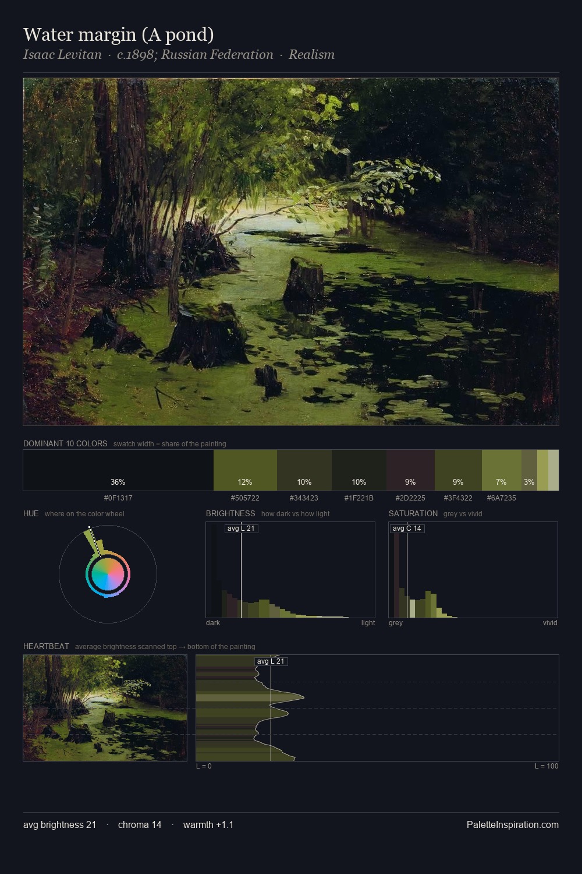Pick the 9% dark maroon swatch above #2D2225
This screenshot has width=582, height=874.
point(410,470)
